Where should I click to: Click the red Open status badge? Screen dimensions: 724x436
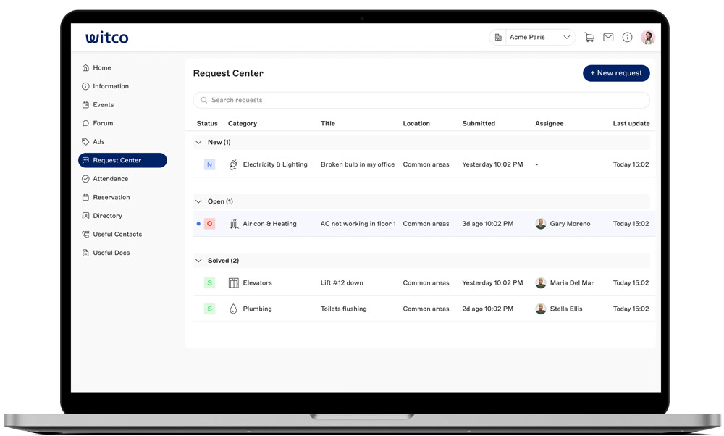point(209,224)
